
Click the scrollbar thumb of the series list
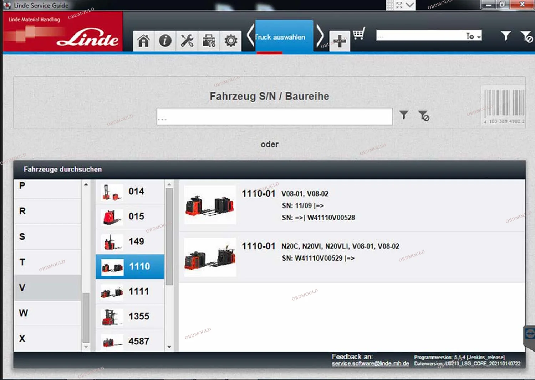[169, 236]
